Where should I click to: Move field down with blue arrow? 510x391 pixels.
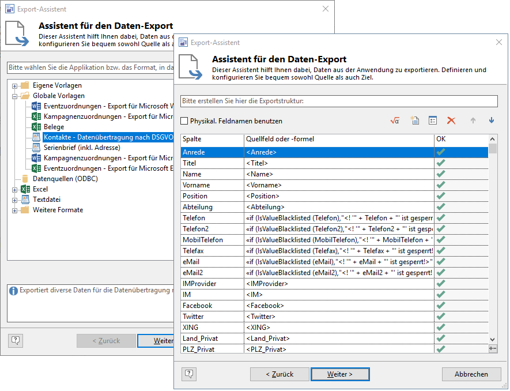pyautogui.click(x=492, y=121)
